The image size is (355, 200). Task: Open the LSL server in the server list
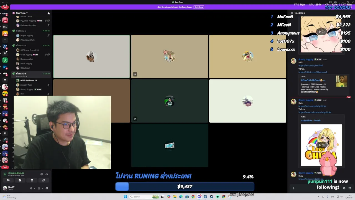(5, 27)
